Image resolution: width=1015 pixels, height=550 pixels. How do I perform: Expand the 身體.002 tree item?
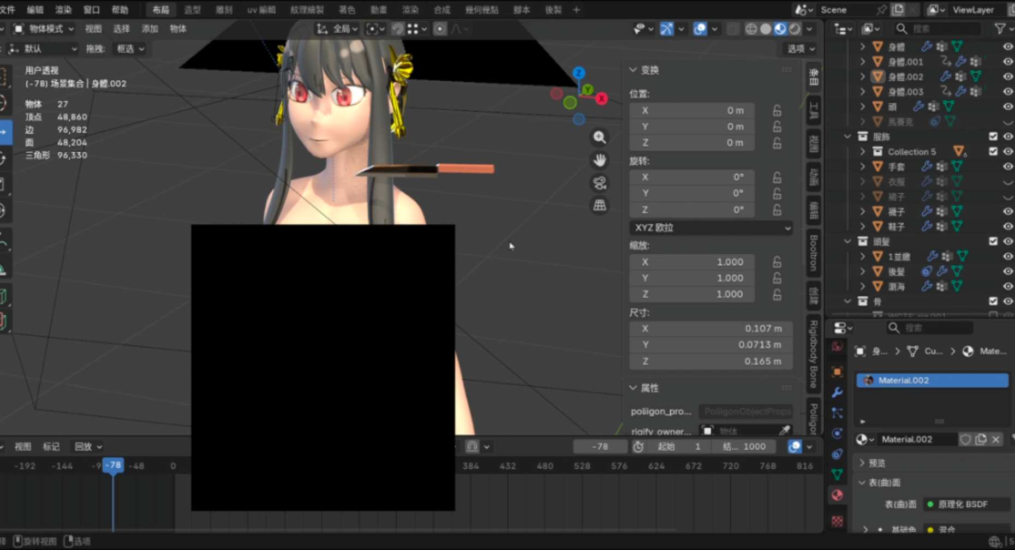click(863, 76)
